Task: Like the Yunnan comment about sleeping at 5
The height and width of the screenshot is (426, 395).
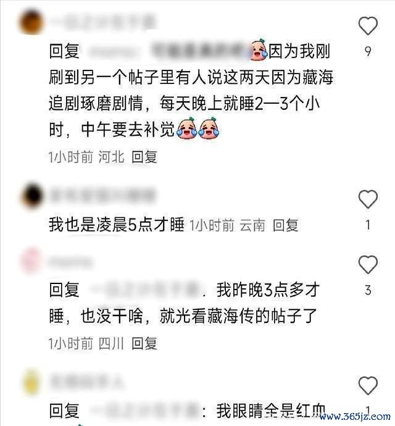Action: tap(368, 199)
